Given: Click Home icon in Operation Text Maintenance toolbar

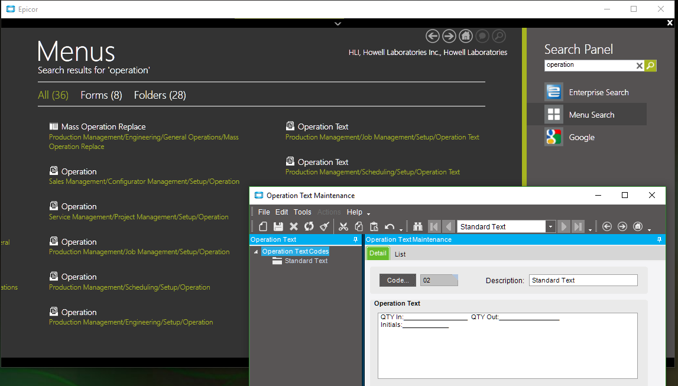Looking at the screenshot, I should tap(638, 226).
